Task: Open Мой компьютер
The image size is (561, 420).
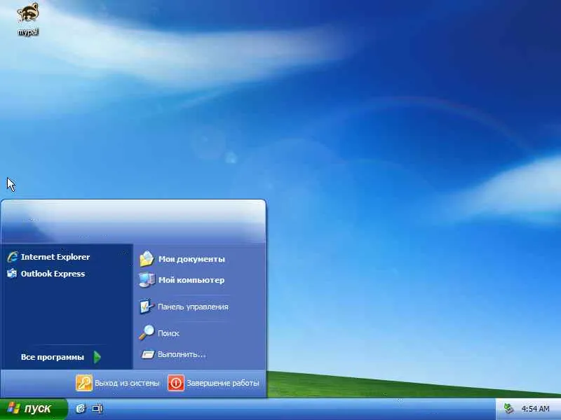Action: tap(182, 280)
